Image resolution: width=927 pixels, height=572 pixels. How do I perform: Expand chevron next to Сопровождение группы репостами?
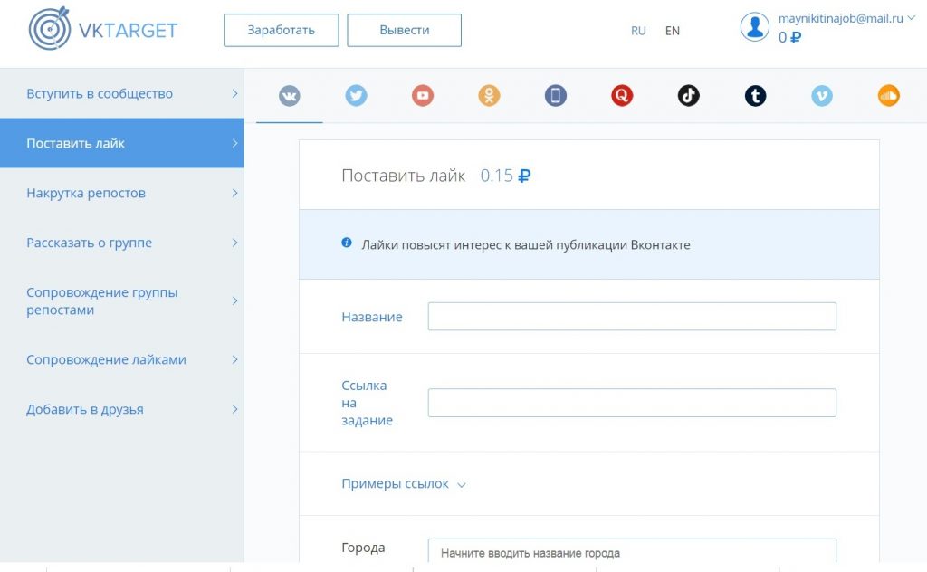(234, 300)
